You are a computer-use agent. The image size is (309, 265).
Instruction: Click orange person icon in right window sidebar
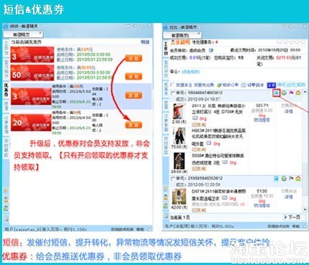pyautogui.click(x=166, y=197)
